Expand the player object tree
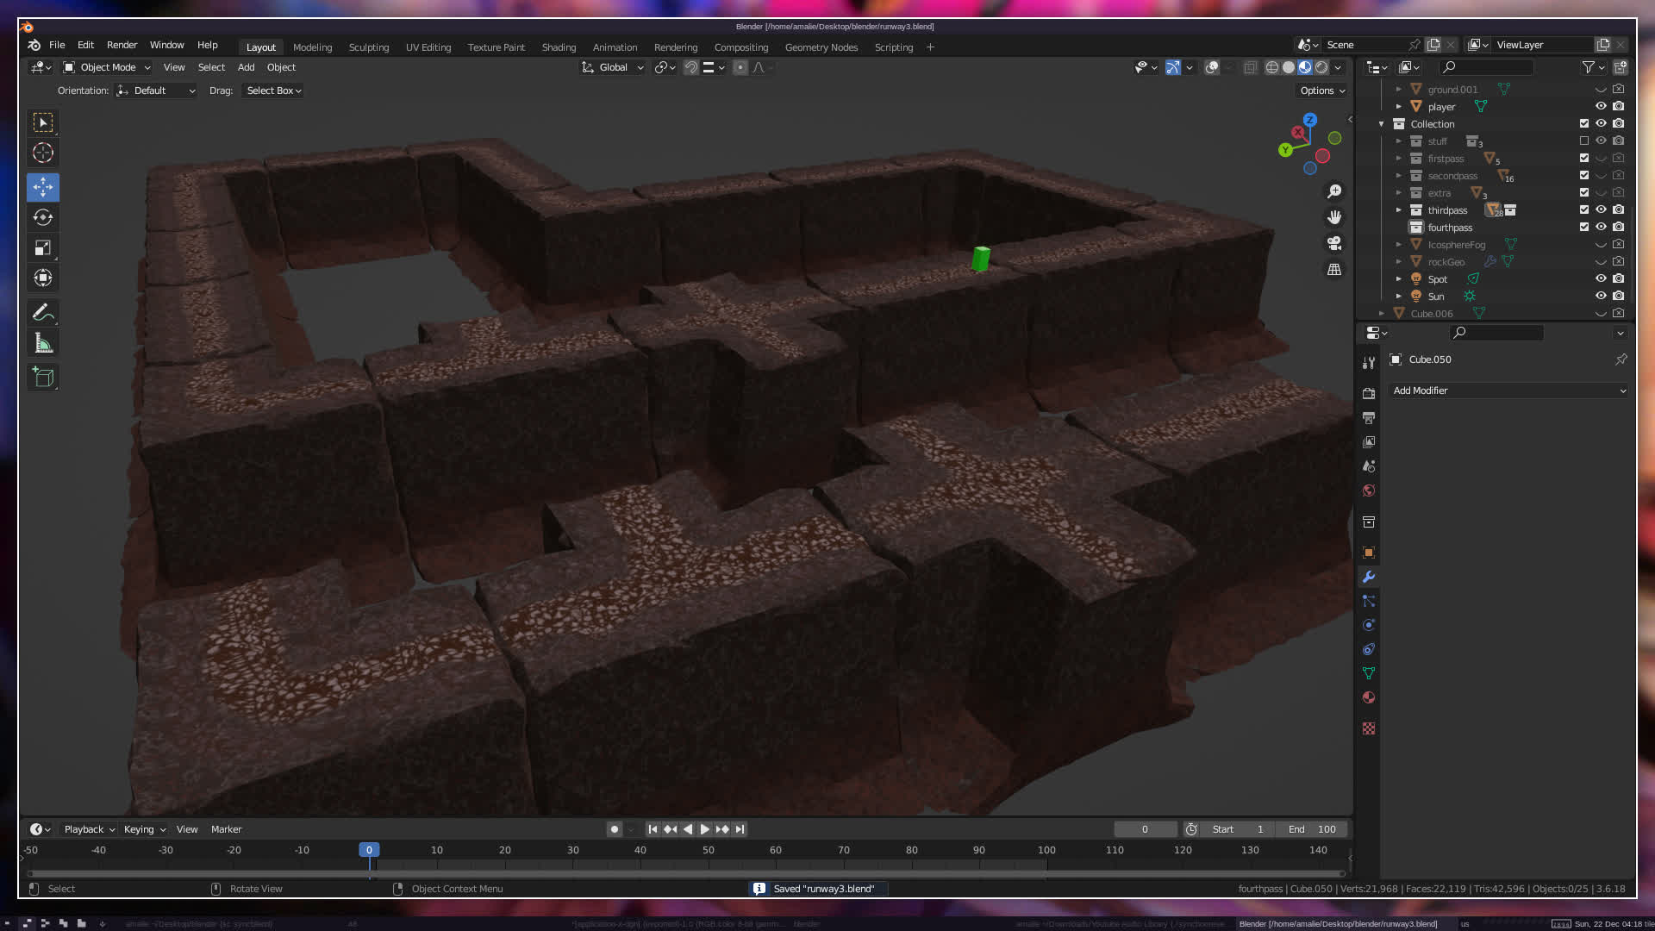Viewport: 1655px width, 931px height. (1398, 107)
